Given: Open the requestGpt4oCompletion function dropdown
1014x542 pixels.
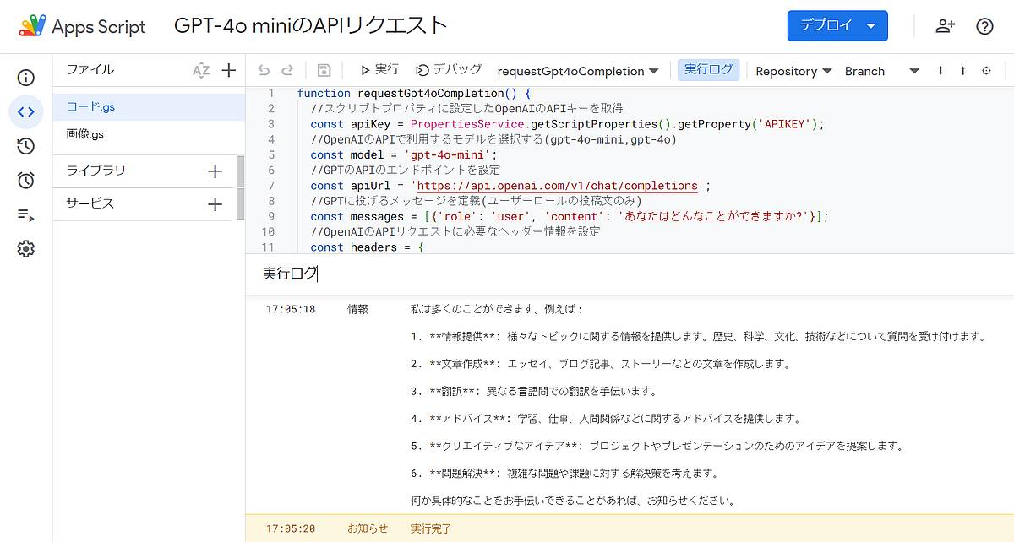Looking at the screenshot, I should [x=578, y=71].
